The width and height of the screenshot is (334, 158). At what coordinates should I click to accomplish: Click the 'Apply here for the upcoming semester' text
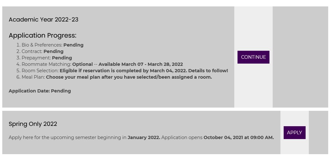pos(67,137)
